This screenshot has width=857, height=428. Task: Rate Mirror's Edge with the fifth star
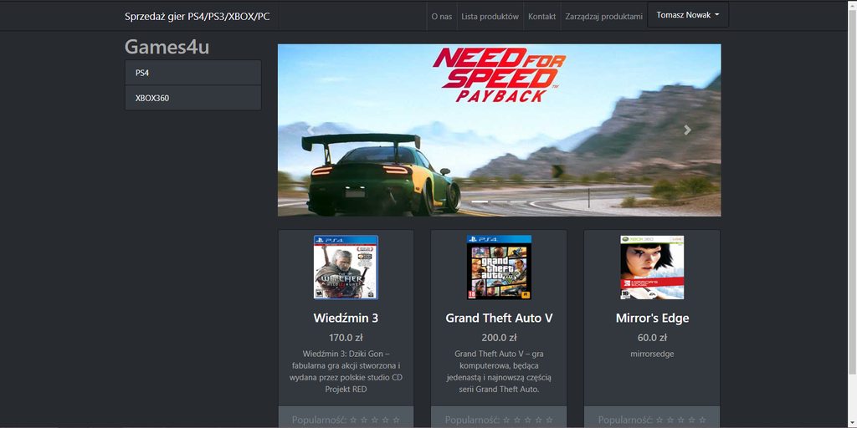[x=702, y=420]
